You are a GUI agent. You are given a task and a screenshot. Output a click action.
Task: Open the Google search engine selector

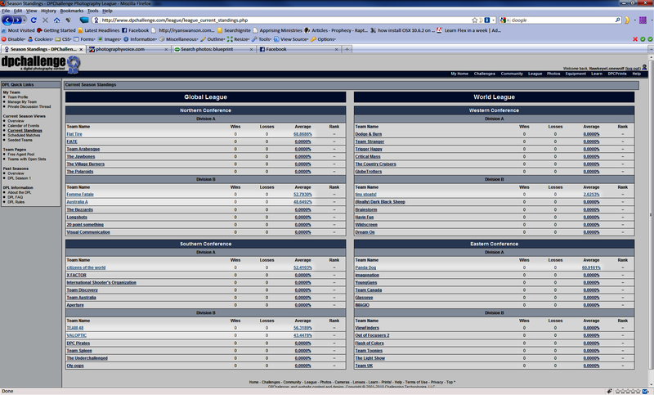[504, 20]
